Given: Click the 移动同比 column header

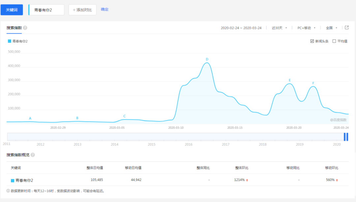Looking at the screenshot, I should (293, 168).
